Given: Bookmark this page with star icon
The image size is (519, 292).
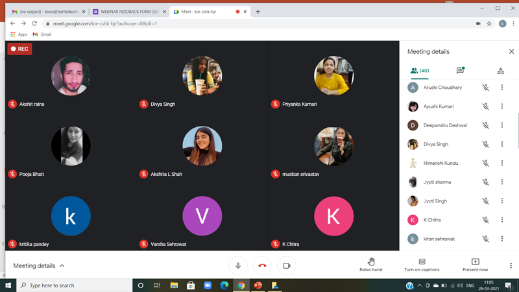Looking at the screenshot, I should pos(489,23).
